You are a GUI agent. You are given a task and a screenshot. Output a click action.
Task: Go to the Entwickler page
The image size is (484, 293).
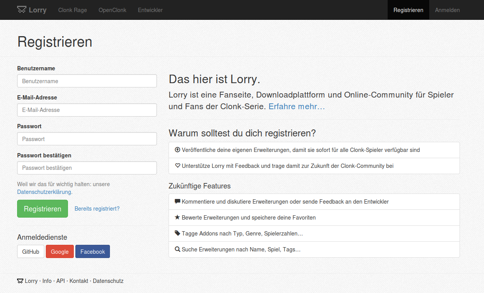(x=150, y=10)
